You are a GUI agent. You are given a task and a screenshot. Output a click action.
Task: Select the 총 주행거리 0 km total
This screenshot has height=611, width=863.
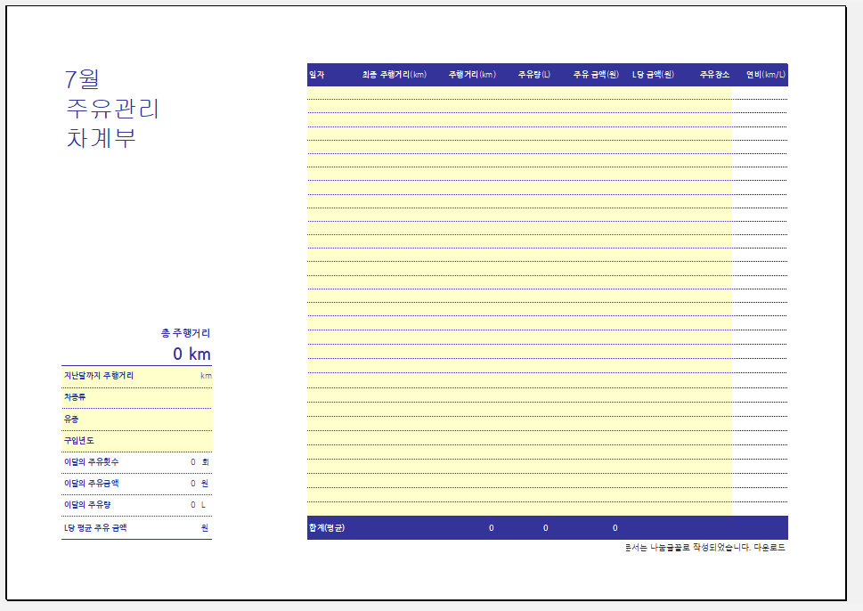click(x=191, y=354)
